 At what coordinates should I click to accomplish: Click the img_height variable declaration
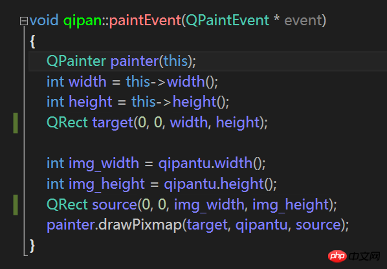(107, 184)
